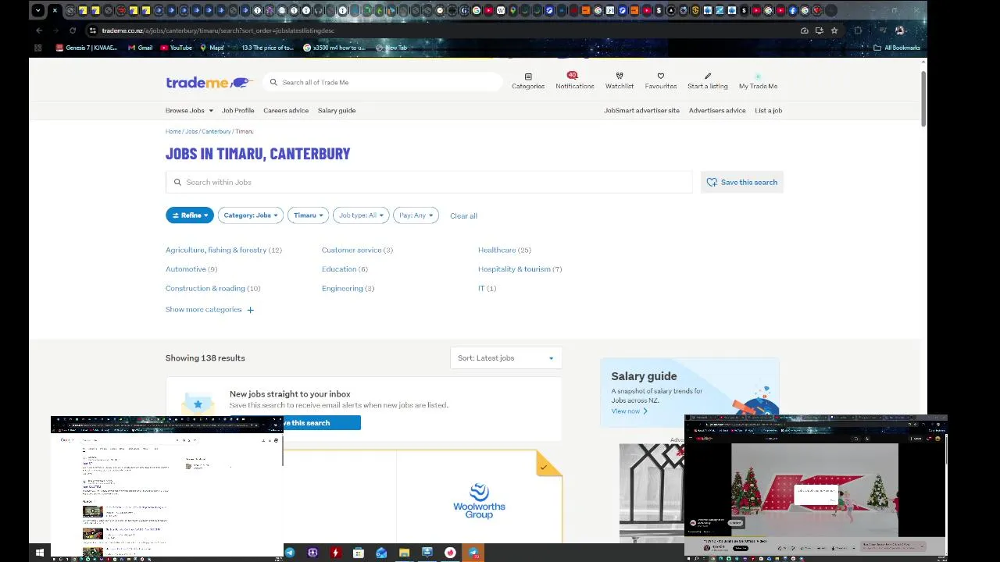Click Canterbury in the breadcrumb
The image size is (1000, 562).
point(216,131)
